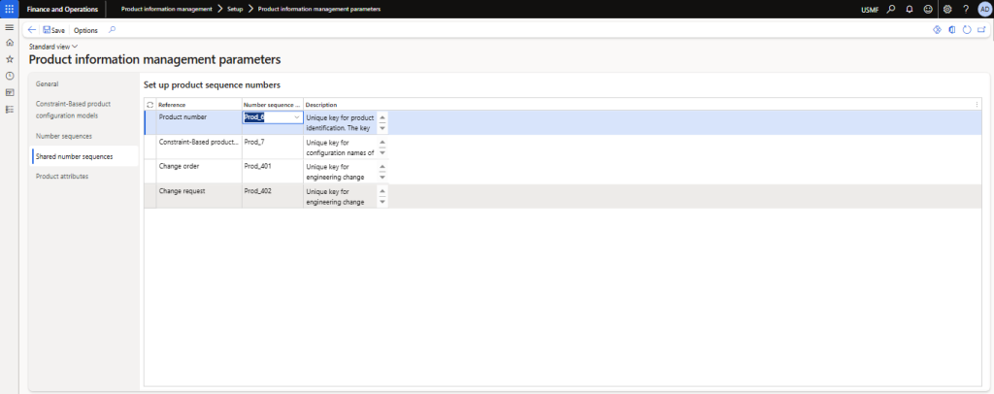Open Favorites star icon in sidebar
This screenshot has width=994, height=394.
[x=10, y=59]
